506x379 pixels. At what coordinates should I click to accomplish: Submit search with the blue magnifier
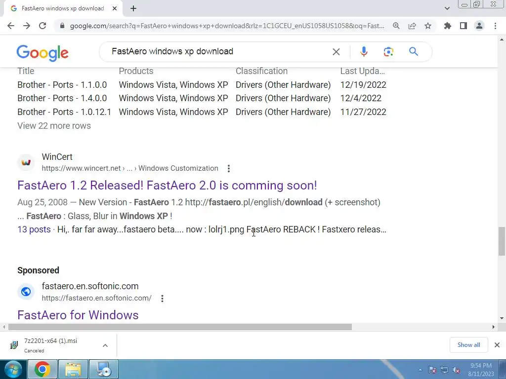tap(414, 51)
